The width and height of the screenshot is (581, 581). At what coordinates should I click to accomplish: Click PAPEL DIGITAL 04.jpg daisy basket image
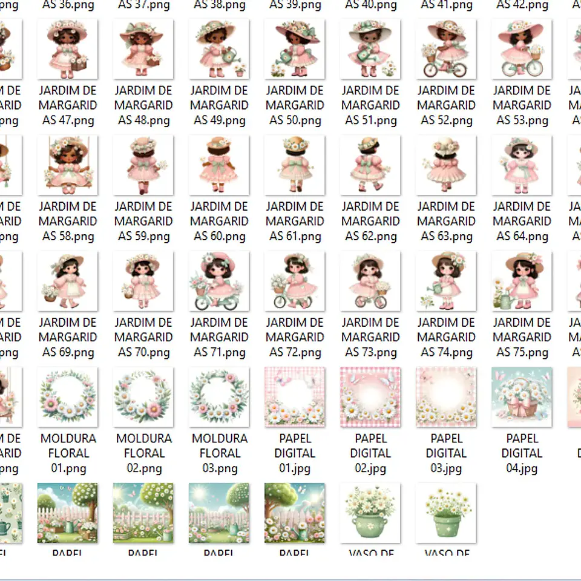pos(522,397)
